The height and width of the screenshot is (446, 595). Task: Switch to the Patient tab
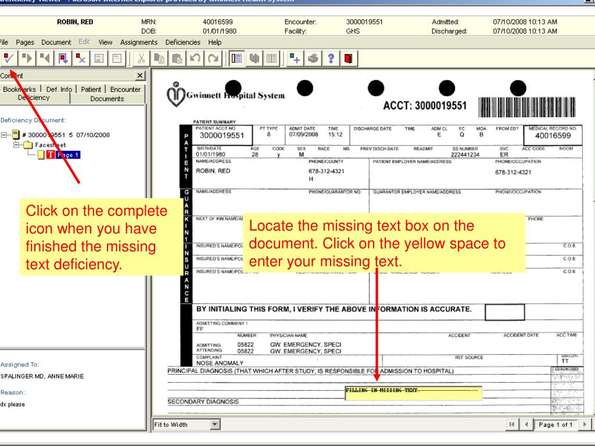(91, 89)
